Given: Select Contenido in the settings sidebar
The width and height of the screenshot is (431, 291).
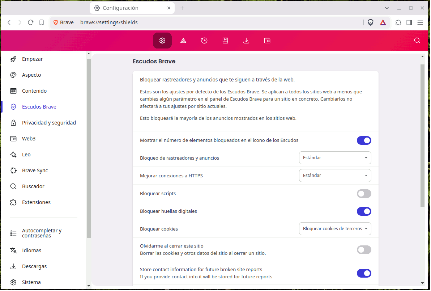Looking at the screenshot, I should [x=34, y=91].
